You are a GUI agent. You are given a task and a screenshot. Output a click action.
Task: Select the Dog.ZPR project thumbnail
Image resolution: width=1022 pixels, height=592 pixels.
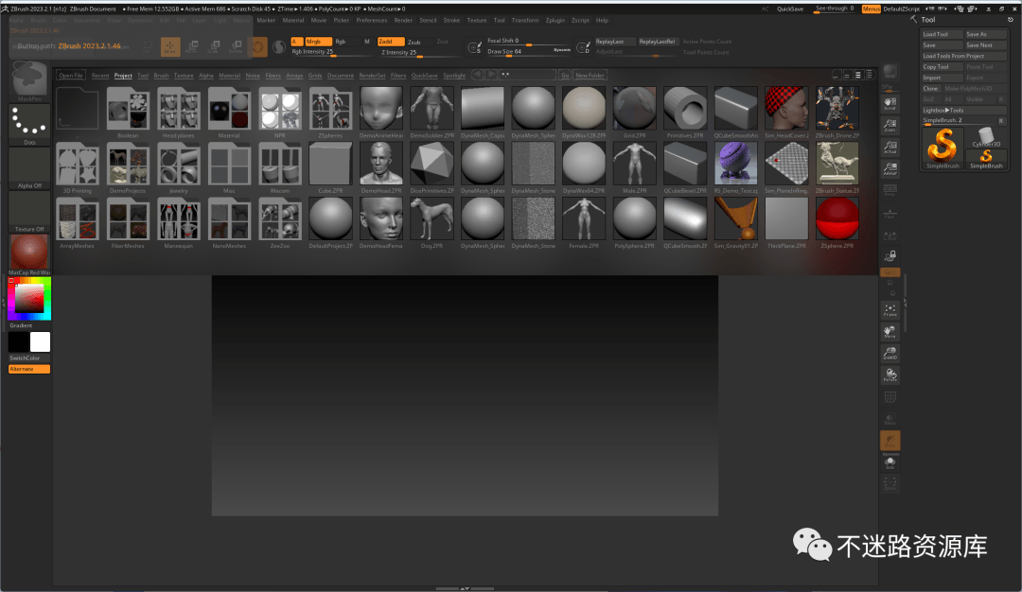click(x=432, y=223)
